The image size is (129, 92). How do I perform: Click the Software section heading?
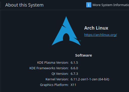[x=83, y=55]
